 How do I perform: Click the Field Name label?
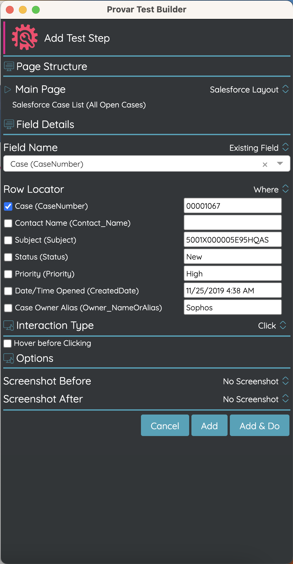[x=31, y=148]
